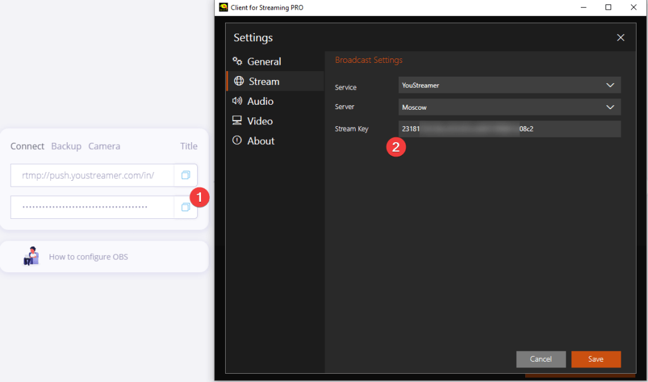The width and height of the screenshot is (648, 382).
Task: Copy the RTMP server URL
Action: [x=186, y=175]
